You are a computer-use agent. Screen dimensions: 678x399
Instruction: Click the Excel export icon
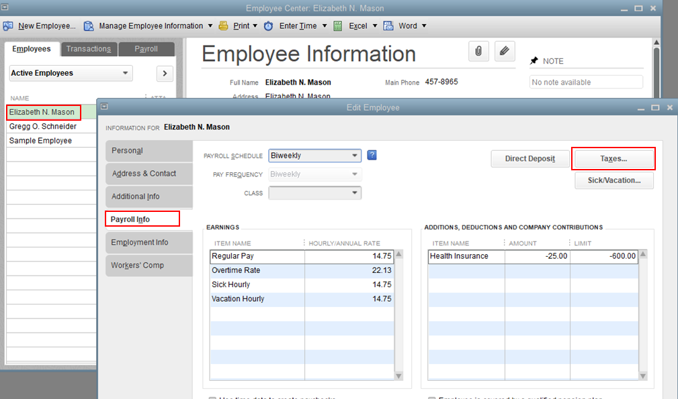point(338,26)
